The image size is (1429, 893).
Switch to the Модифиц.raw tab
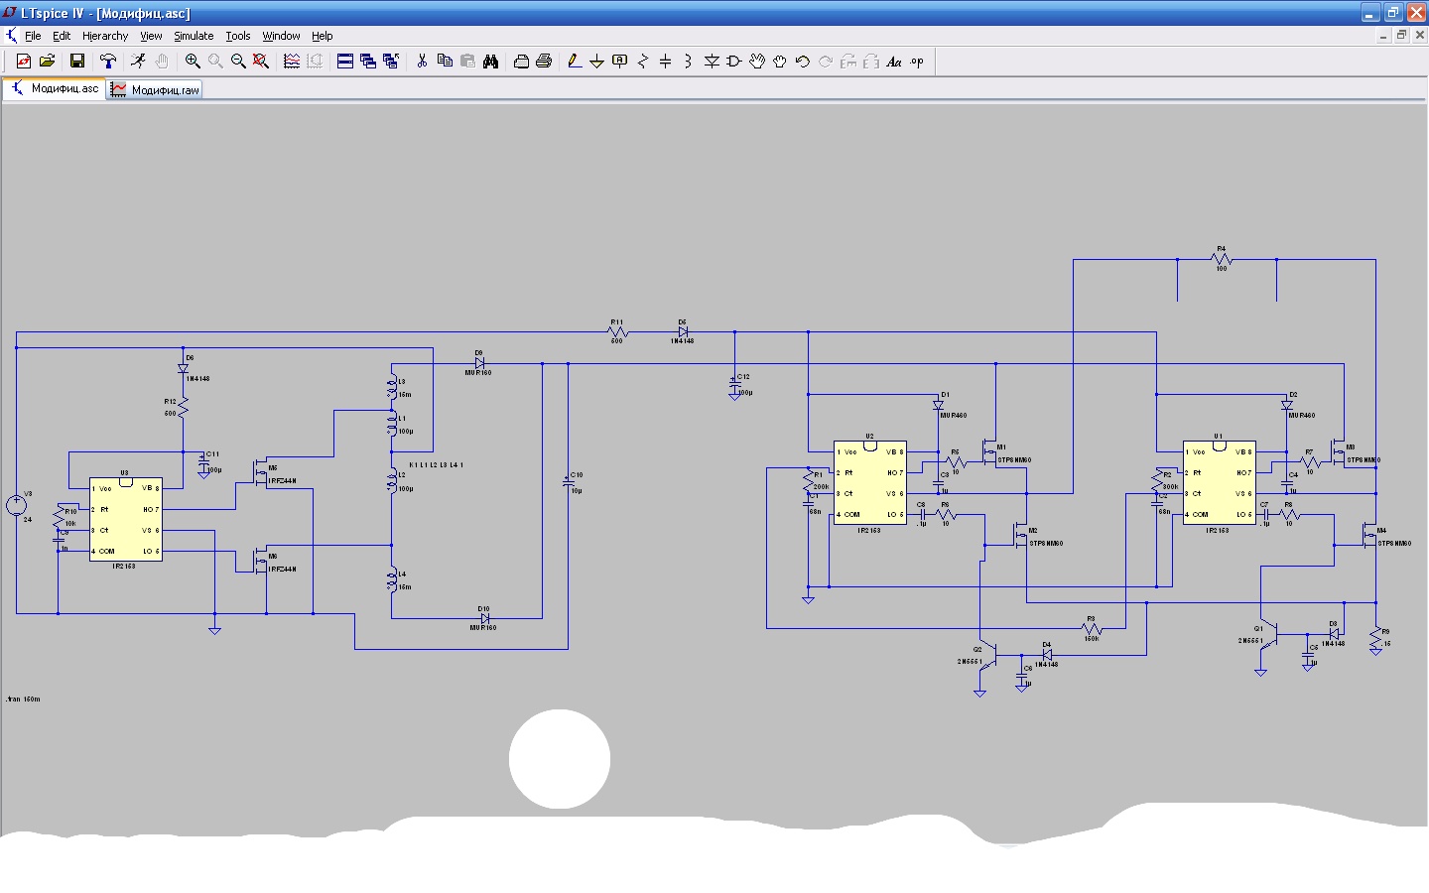[156, 89]
